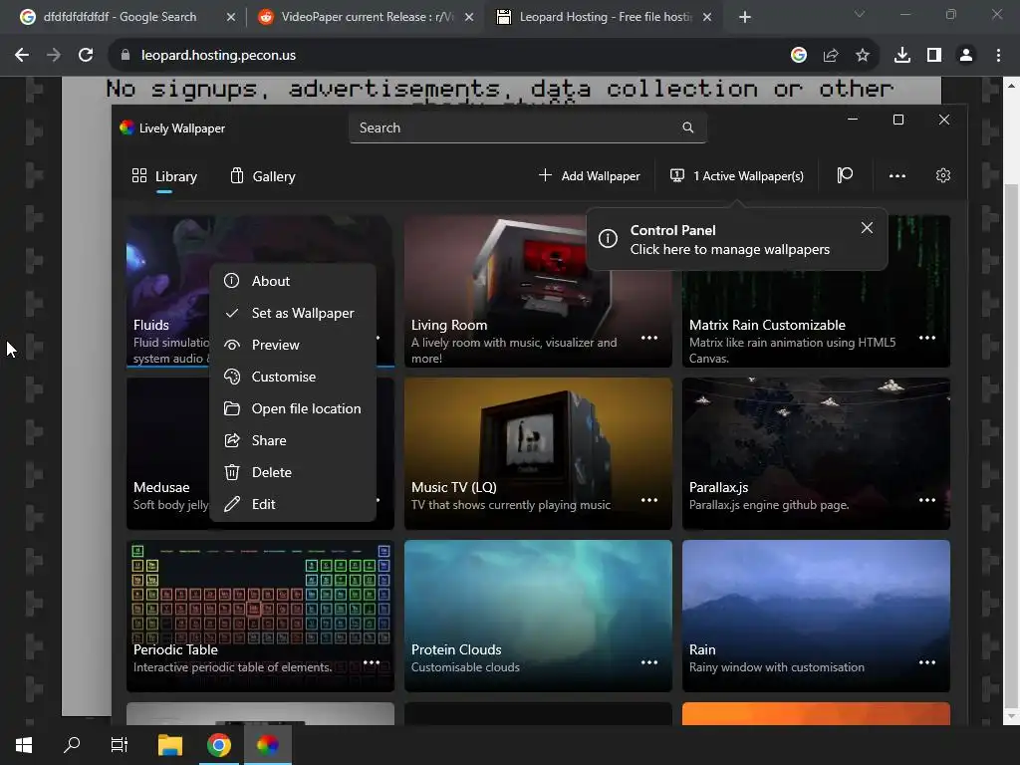Open Living Room wallpaper options dots
Screen dimensions: 1020x765
click(649, 338)
